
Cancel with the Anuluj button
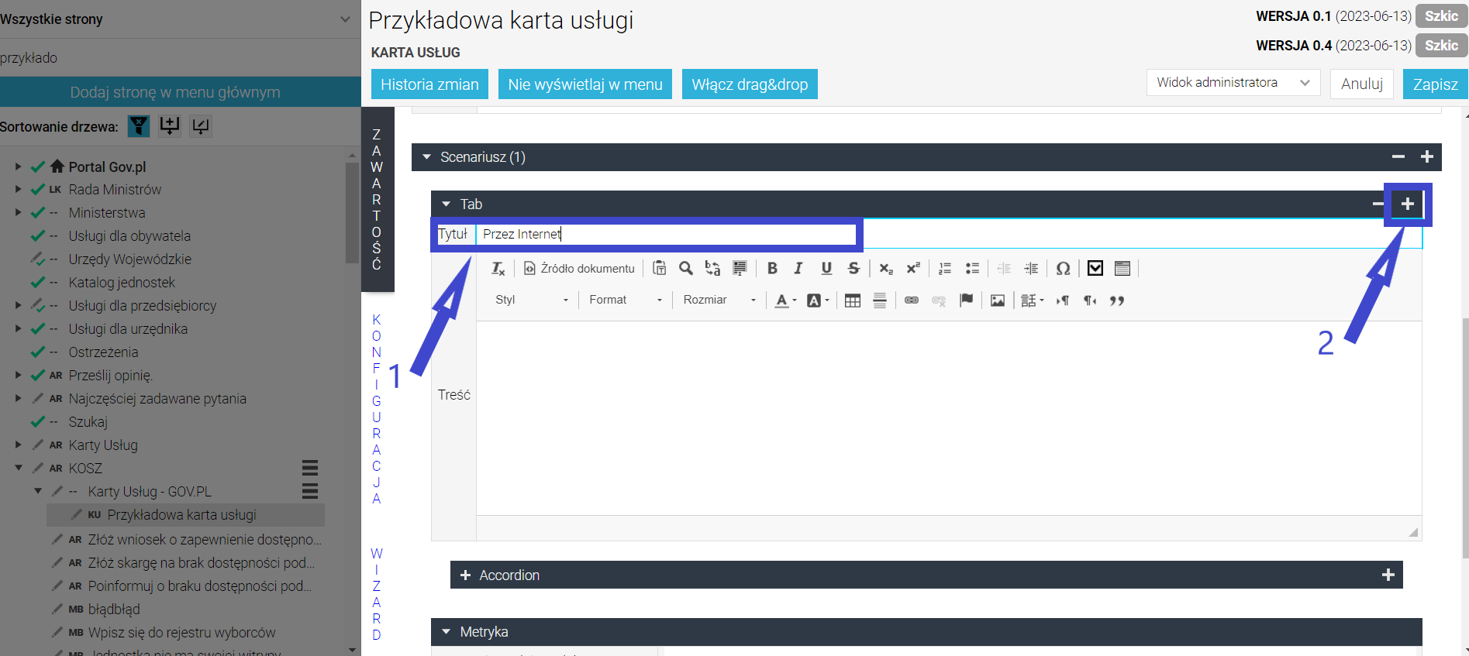(x=1362, y=84)
